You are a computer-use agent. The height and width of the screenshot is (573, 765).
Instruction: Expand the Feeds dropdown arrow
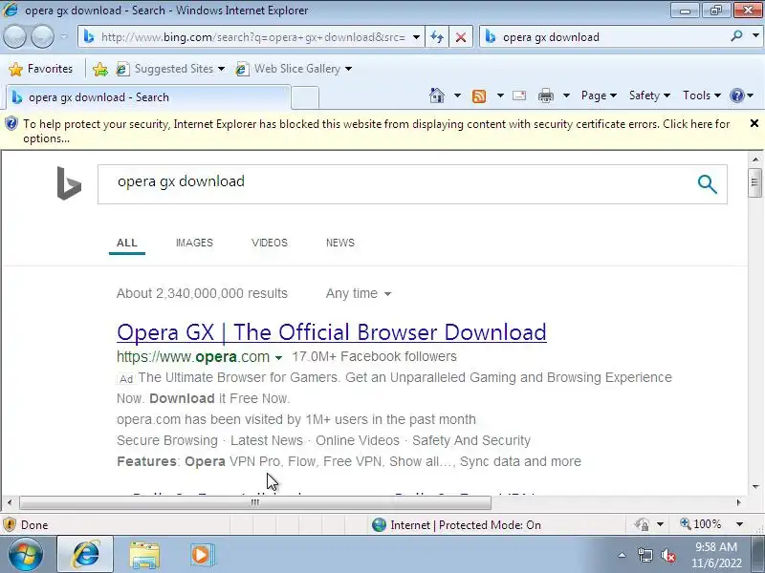(500, 95)
